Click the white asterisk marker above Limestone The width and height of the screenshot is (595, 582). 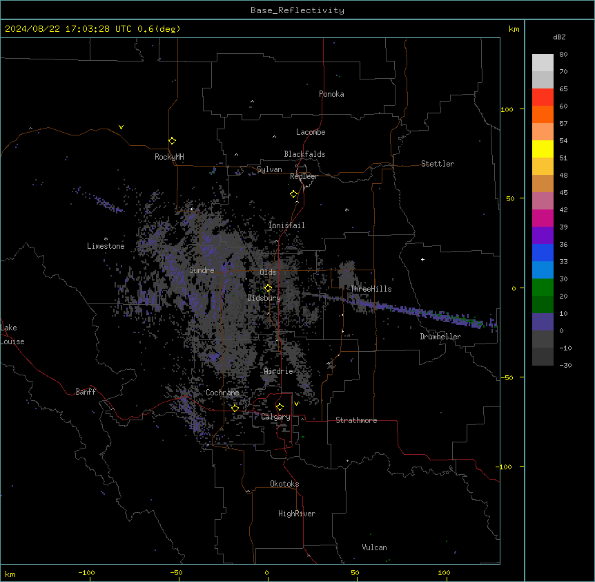pos(106,238)
